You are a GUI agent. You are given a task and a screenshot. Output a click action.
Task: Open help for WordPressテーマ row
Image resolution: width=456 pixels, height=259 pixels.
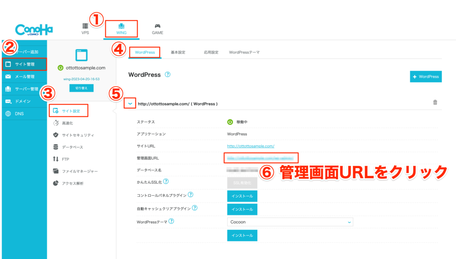[171, 221]
